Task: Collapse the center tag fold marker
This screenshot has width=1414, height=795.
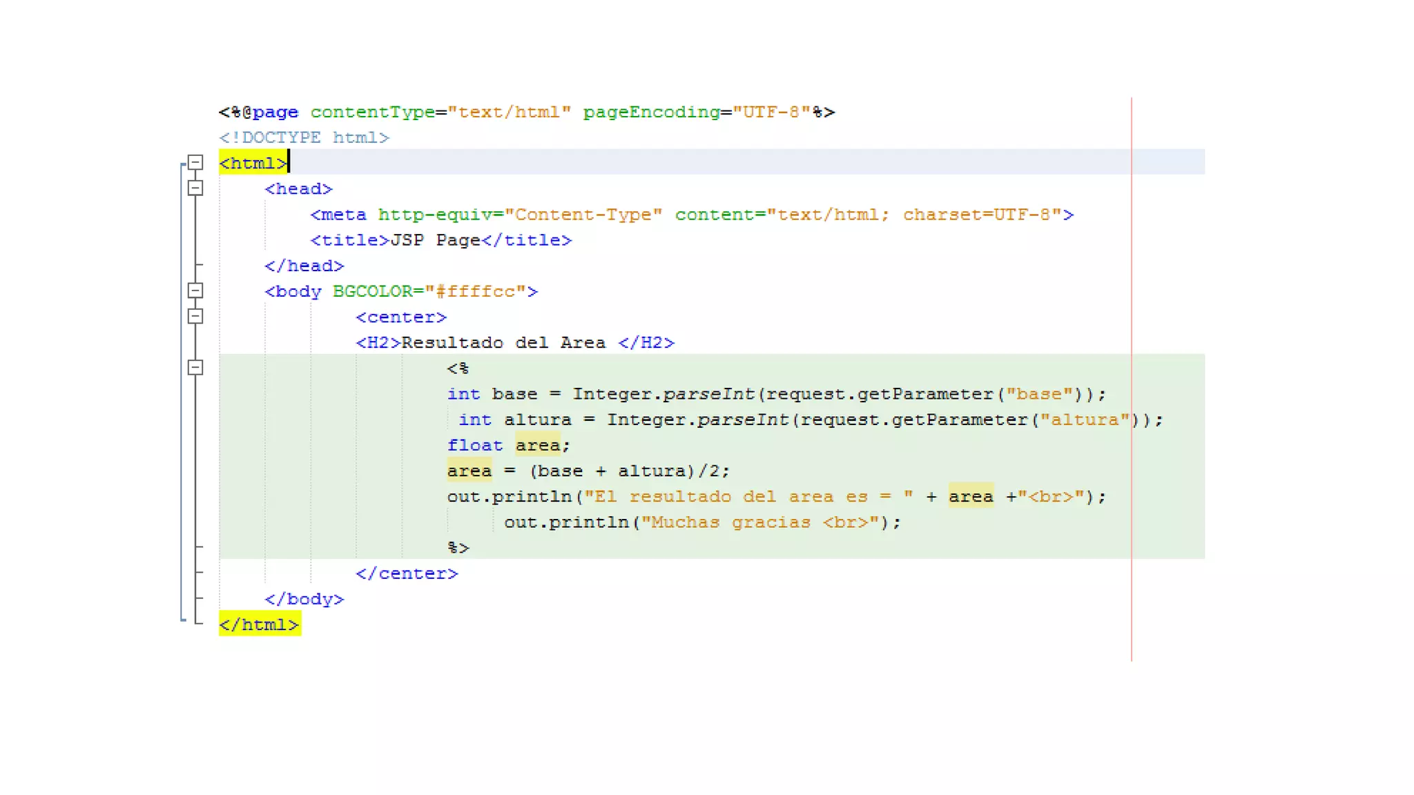Action: 195,317
